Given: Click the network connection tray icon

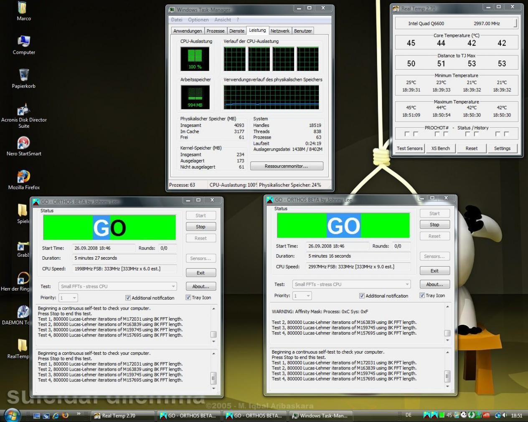Looking at the screenshot, I should pyautogui.click(x=498, y=415).
